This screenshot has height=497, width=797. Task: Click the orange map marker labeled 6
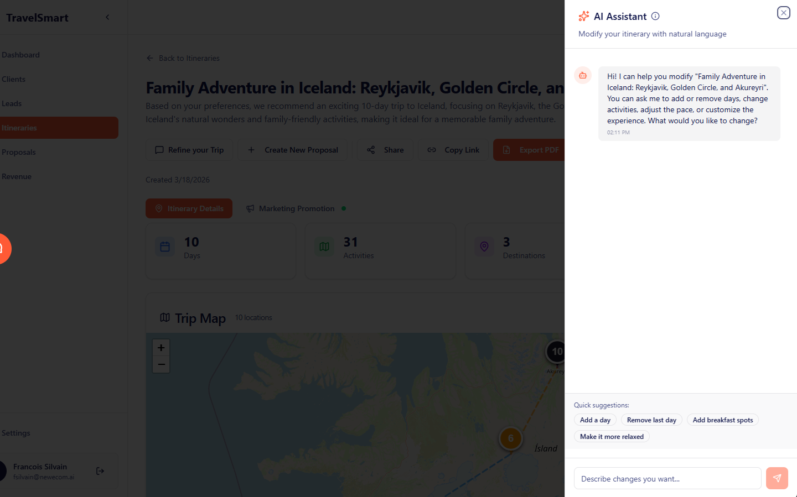coord(510,438)
